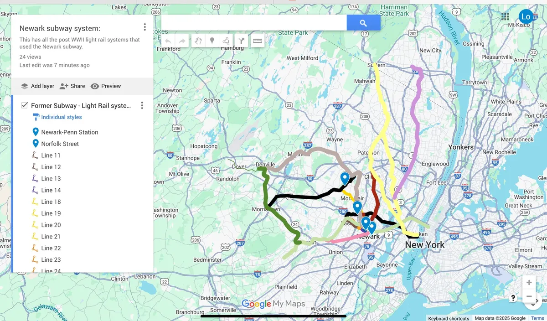The image size is (547, 321).
Task: Uncheck the Former Subway layer checkbox
Action: click(25, 105)
